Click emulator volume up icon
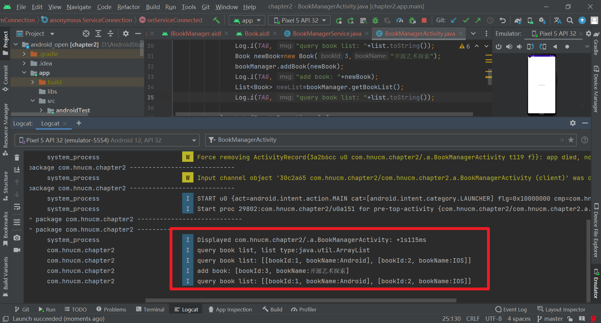The width and height of the screenshot is (601, 323). (x=509, y=47)
